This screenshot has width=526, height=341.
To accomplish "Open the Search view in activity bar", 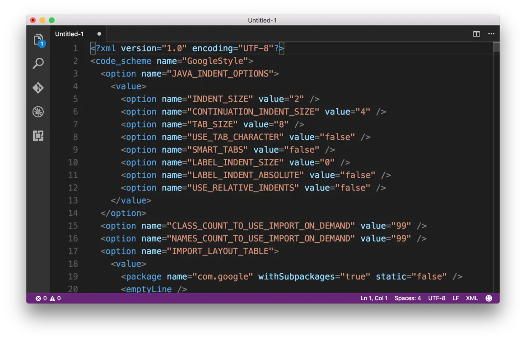I will tap(38, 63).
